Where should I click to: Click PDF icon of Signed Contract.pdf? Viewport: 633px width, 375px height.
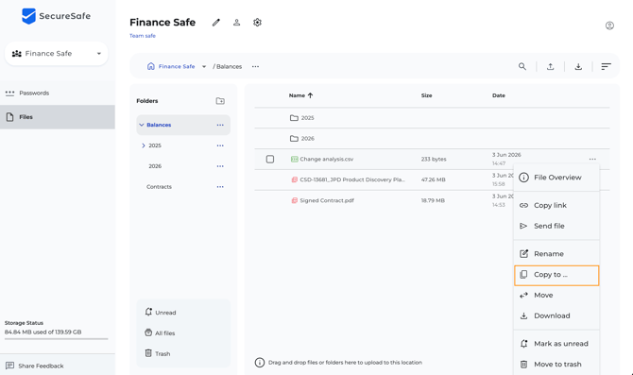point(294,200)
